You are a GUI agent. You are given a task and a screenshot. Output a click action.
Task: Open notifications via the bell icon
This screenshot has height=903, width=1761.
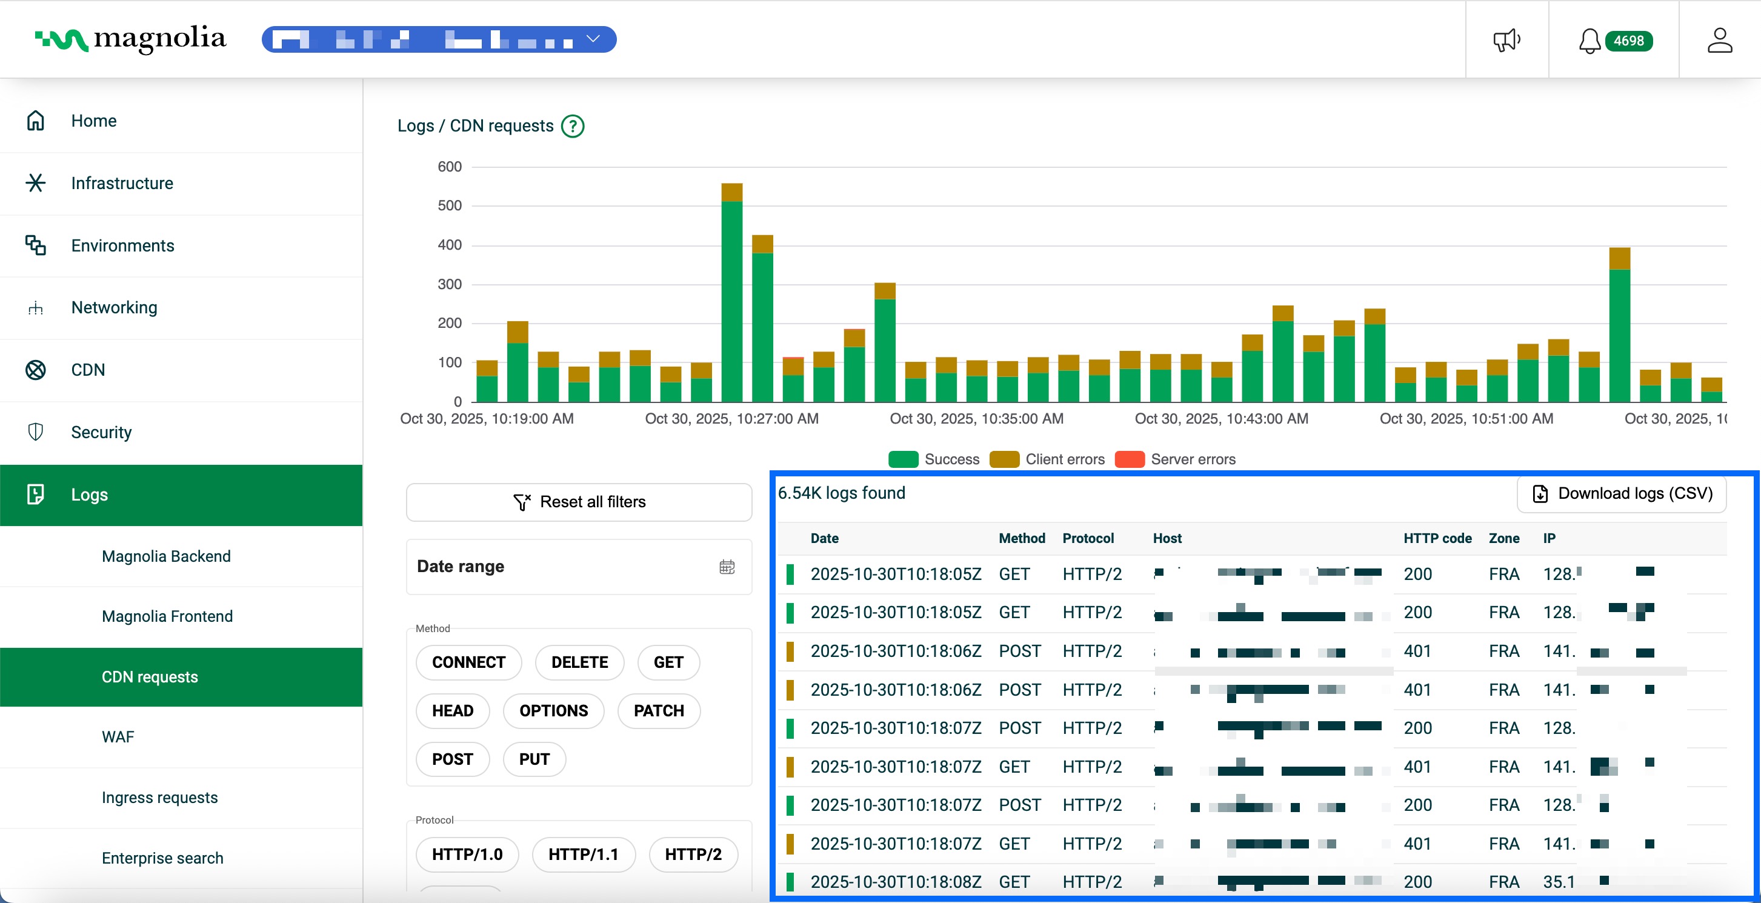click(1589, 41)
